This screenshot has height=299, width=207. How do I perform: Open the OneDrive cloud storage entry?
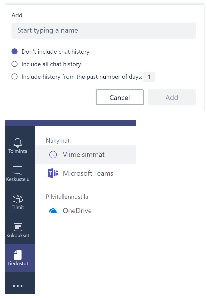(77, 211)
